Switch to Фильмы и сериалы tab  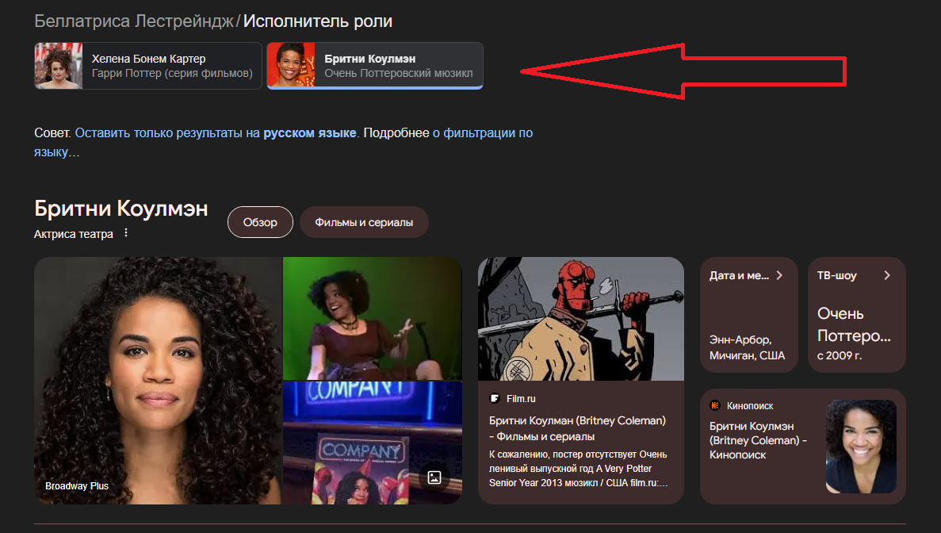coord(364,222)
